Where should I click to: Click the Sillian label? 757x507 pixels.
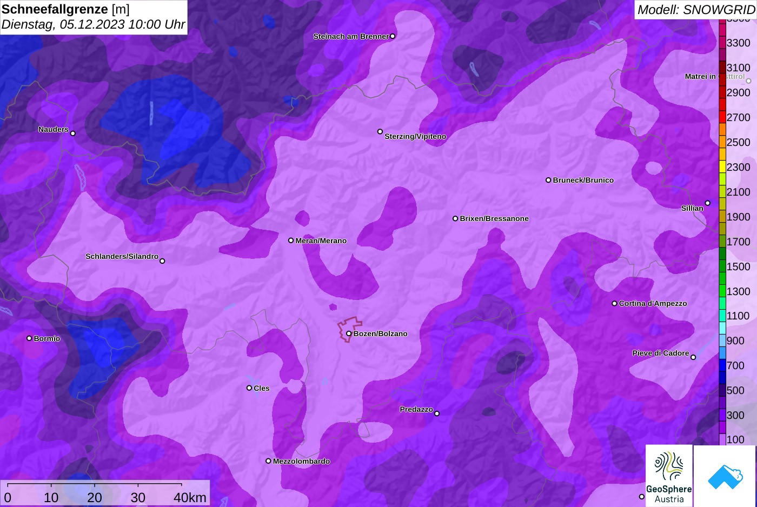[x=692, y=208]
